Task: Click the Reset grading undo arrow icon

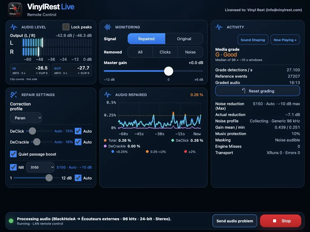Action: 244,91
